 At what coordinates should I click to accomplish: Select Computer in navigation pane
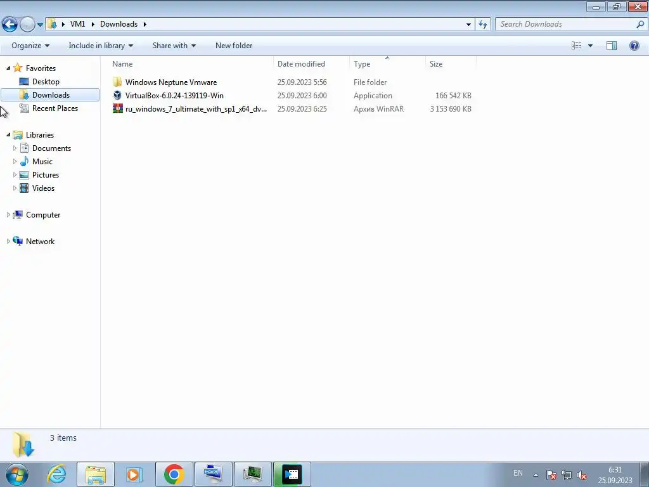pyautogui.click(x=43, y=215)
